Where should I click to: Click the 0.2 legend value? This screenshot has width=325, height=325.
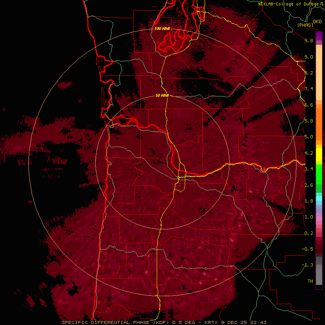click(309, 233)
